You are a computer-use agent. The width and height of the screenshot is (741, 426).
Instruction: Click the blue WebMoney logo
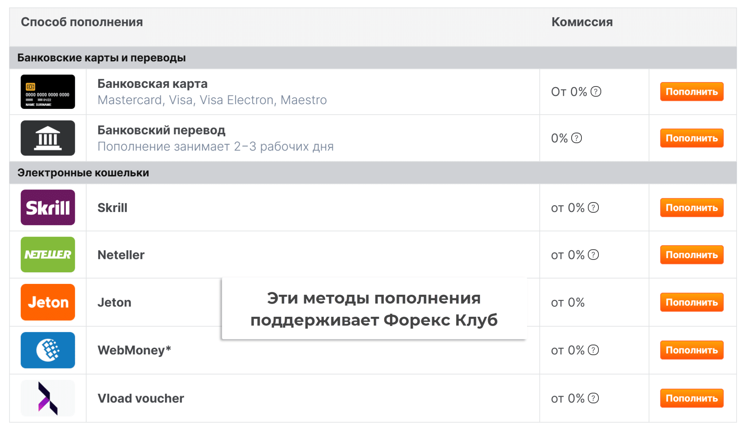tap(48, 350)
